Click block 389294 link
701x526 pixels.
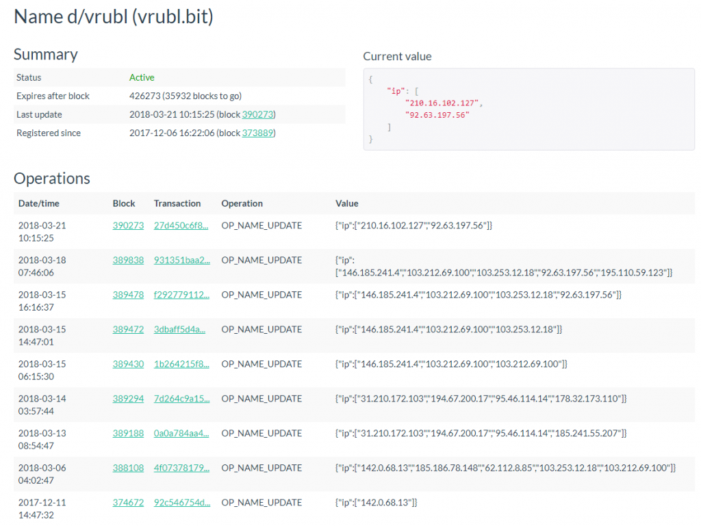click(x=128, y=398)
